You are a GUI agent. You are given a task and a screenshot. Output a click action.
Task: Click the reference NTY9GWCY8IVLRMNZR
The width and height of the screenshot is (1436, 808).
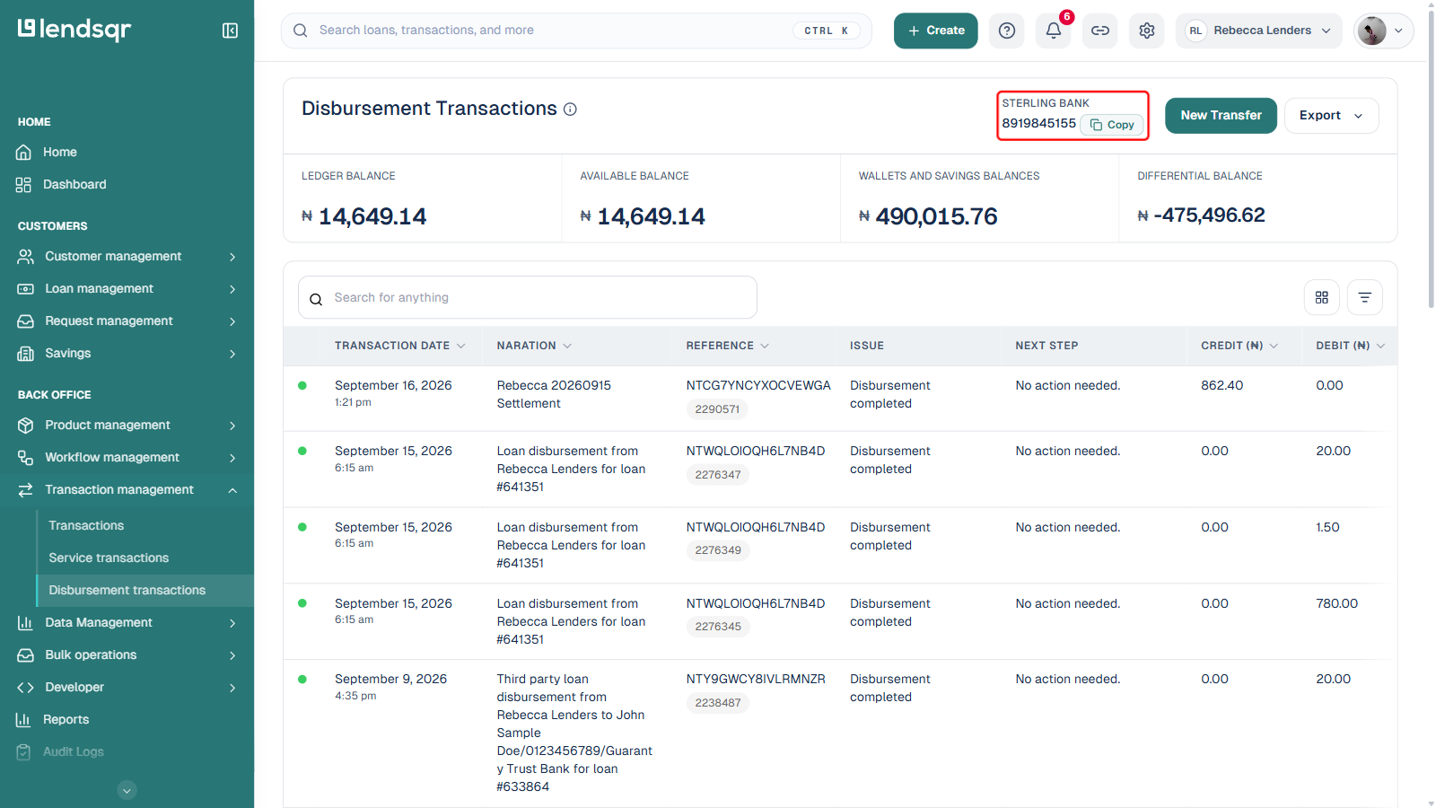pyautogui.click(x=756, y=680)
